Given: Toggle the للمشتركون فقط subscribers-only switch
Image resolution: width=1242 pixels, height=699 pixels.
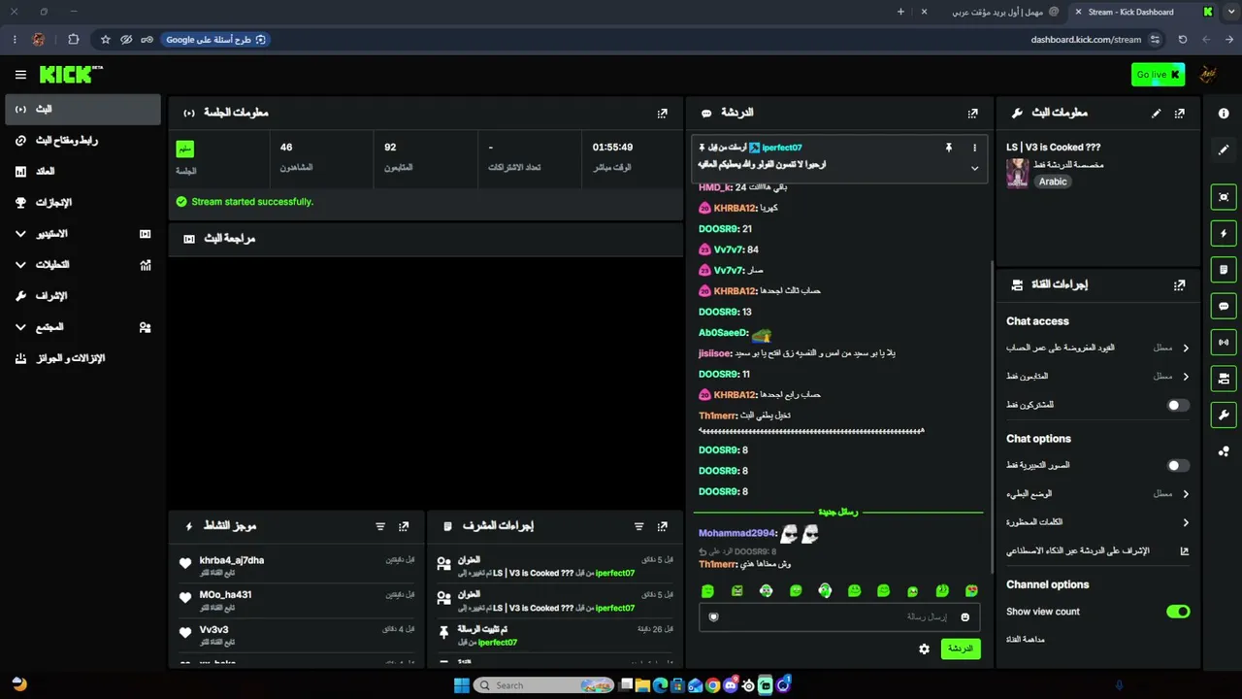Looking at the screenshot, I should coord(1178,405).
